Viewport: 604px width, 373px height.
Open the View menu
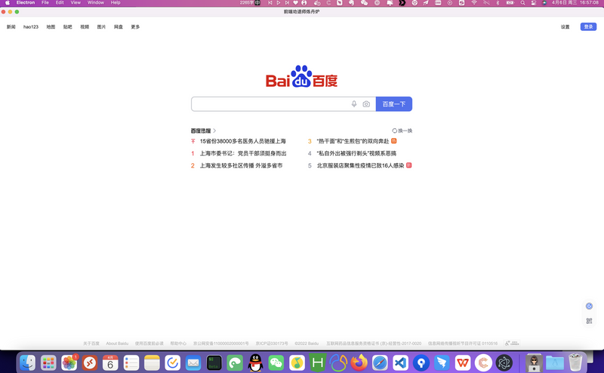(75, 3)
